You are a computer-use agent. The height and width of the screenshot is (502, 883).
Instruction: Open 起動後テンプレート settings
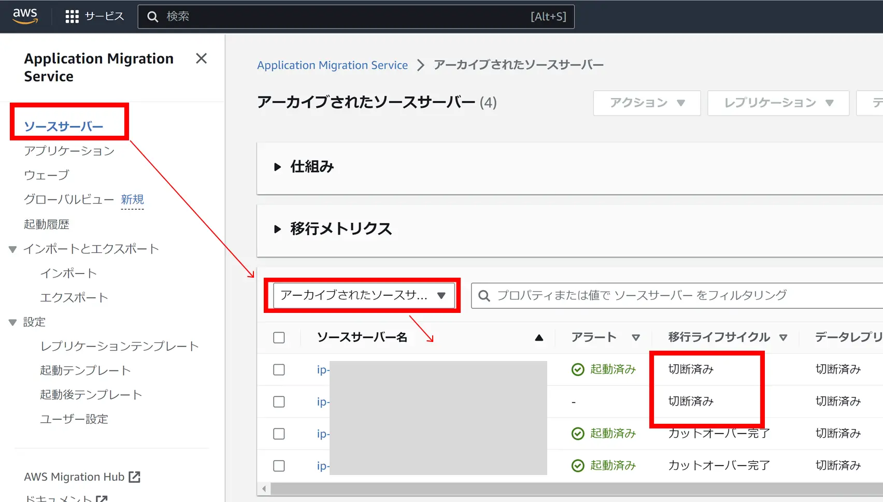point(91,395)
